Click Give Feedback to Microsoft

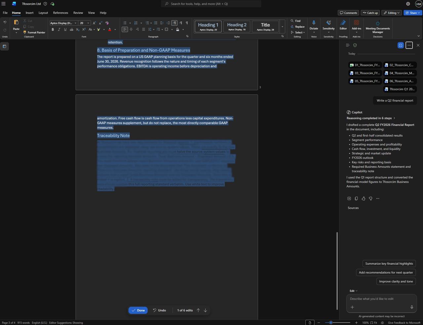(404, 323)
